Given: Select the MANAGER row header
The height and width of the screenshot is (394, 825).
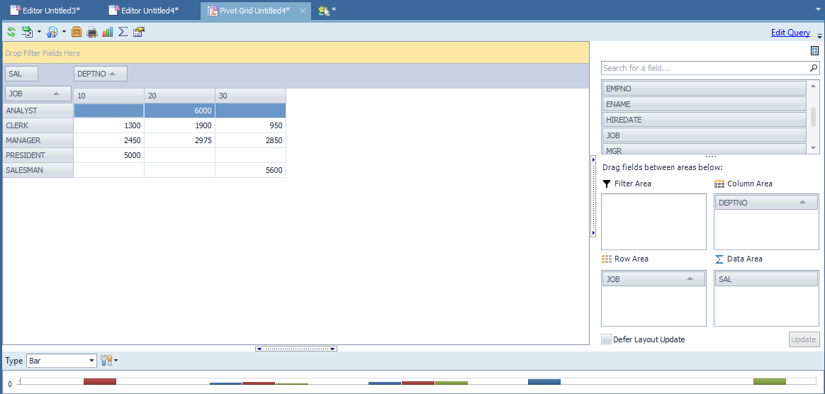Looking at the screenshot, I should pos(38,140).
